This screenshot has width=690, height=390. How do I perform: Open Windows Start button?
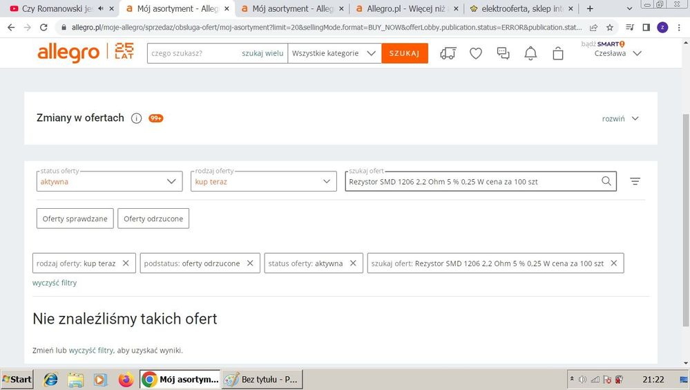point(17,380)
